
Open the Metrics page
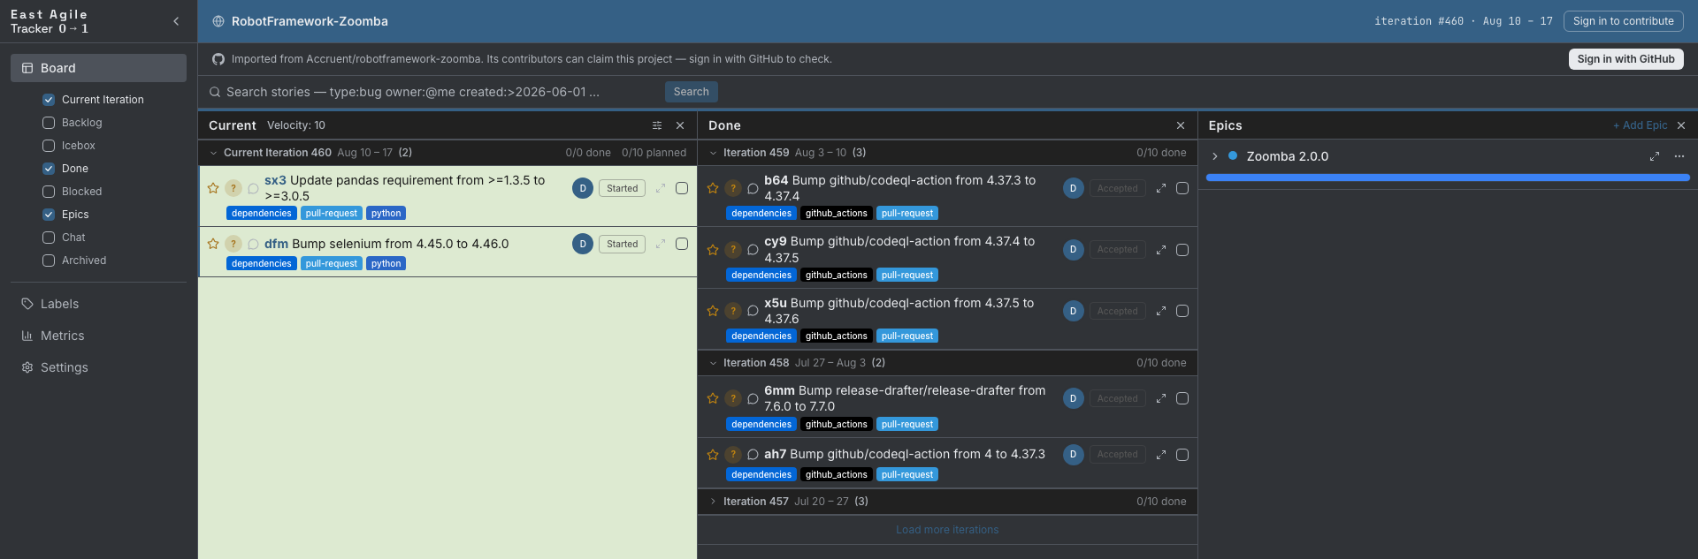[x=98, y=336]
